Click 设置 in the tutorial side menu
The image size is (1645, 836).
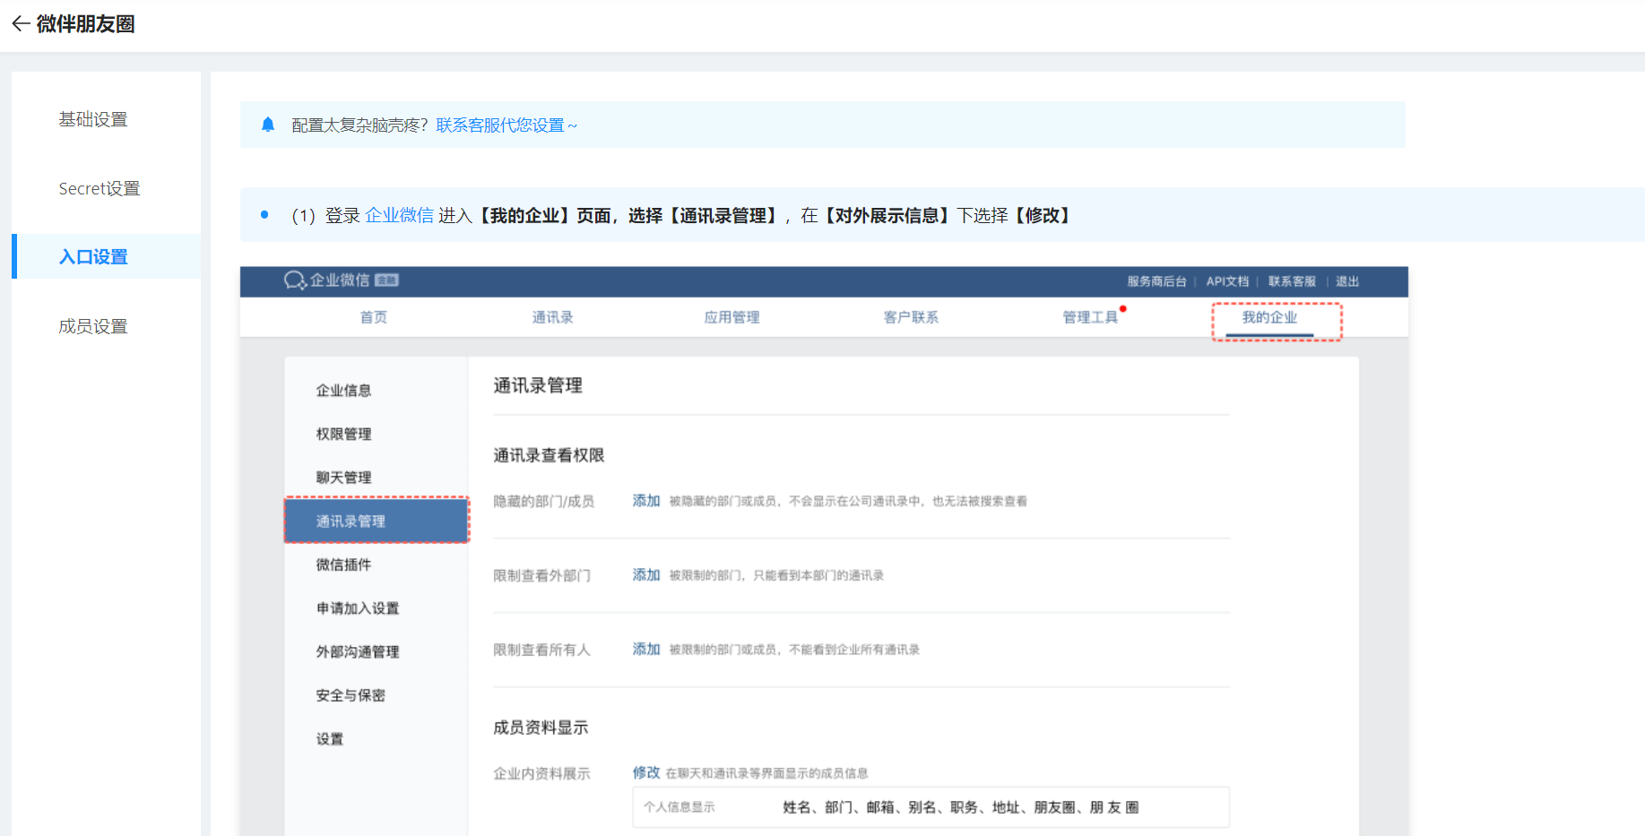(x=330, y=739)
